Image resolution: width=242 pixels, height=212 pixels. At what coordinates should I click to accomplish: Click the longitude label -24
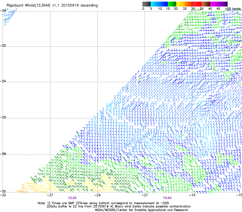[97, 195]
